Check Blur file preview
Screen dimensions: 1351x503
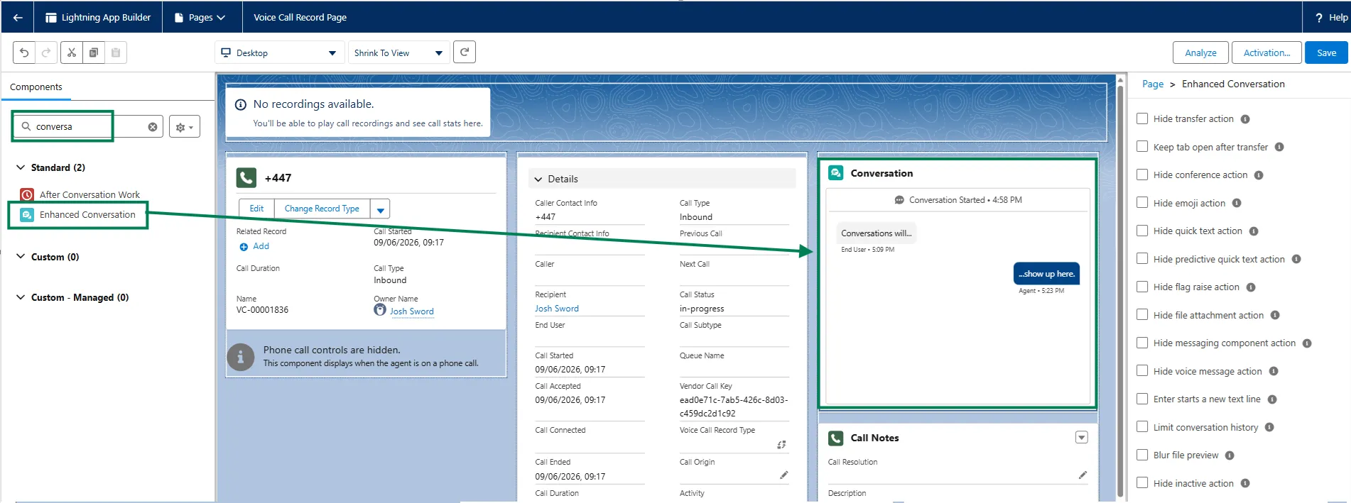pyautogui.click(x=1142, y=455)
